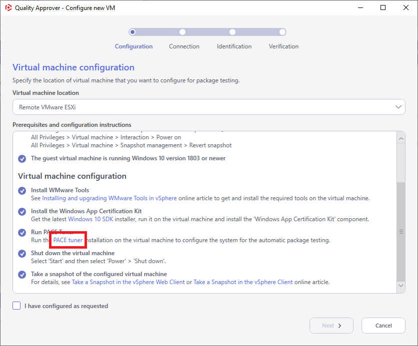
Task: Click the instructions panel scrollbar thumb
Action: [401, 232]
